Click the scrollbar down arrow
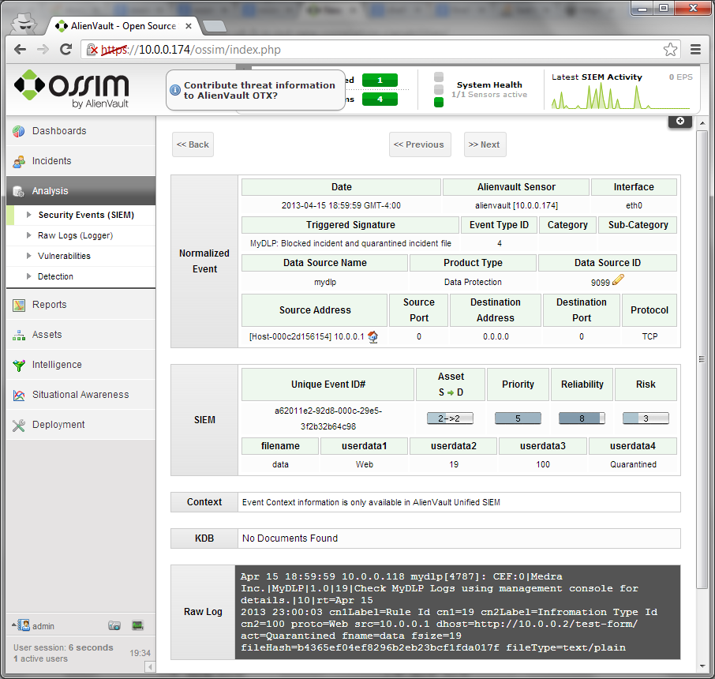Image resolution: width=715 pixels, height=679 pixels. (702, 666)
